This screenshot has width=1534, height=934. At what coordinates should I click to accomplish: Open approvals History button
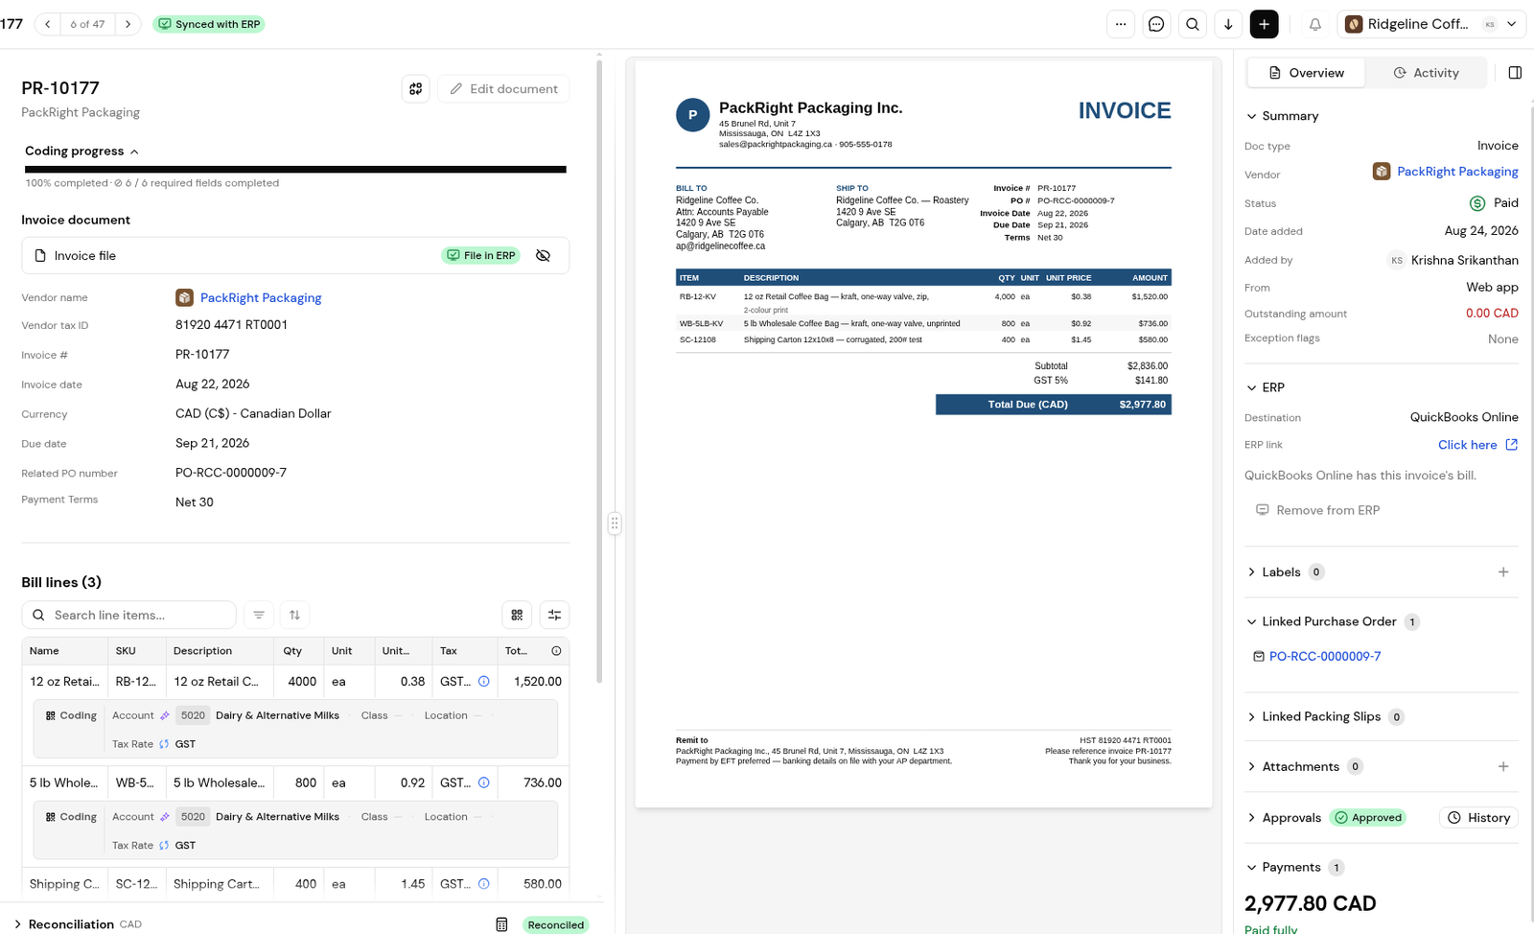(1478, 818)
